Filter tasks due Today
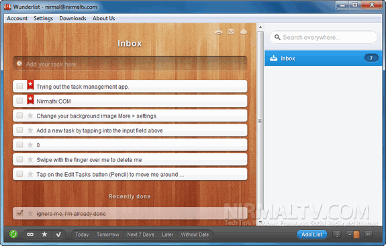This screenshot has width=386, height=246. [82, 235]
